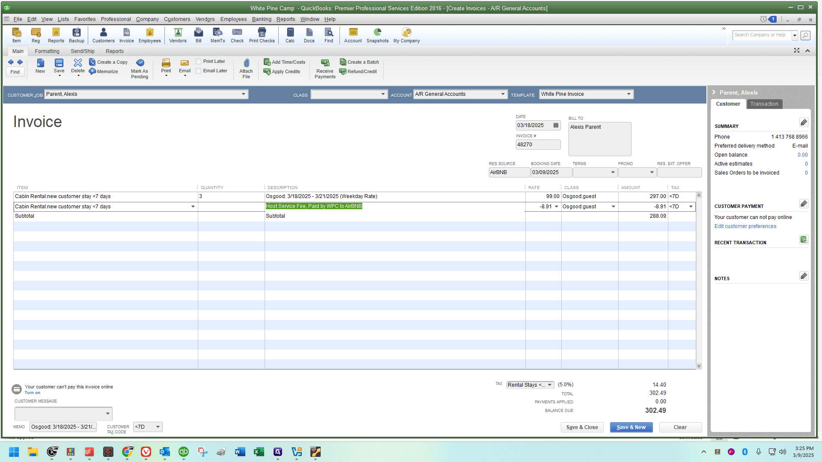The height and width of the screenshot is (462, 822).
Task: Edit Notes pencil icon
Action: click(x=804, y=276)
